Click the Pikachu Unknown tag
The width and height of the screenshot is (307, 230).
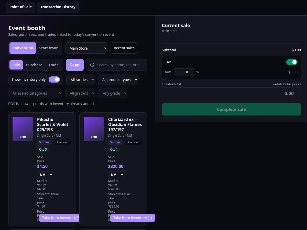(62, 142)
